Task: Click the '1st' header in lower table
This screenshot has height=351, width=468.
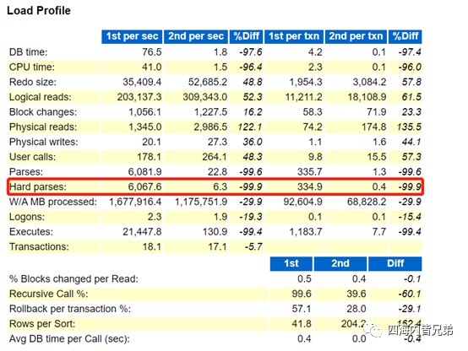Action: (291, 263)
